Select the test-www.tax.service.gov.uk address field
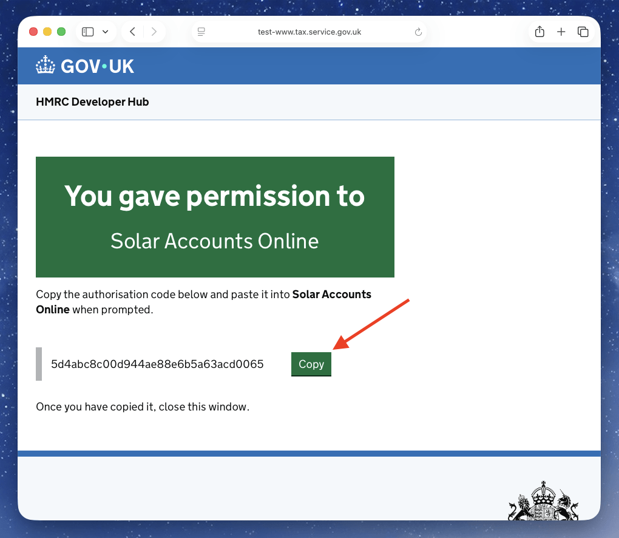 pos(309,32)
